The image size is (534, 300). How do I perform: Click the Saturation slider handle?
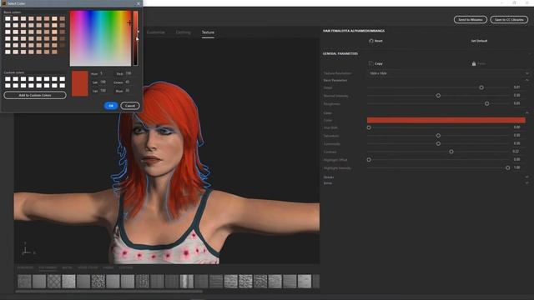point(438,136)
